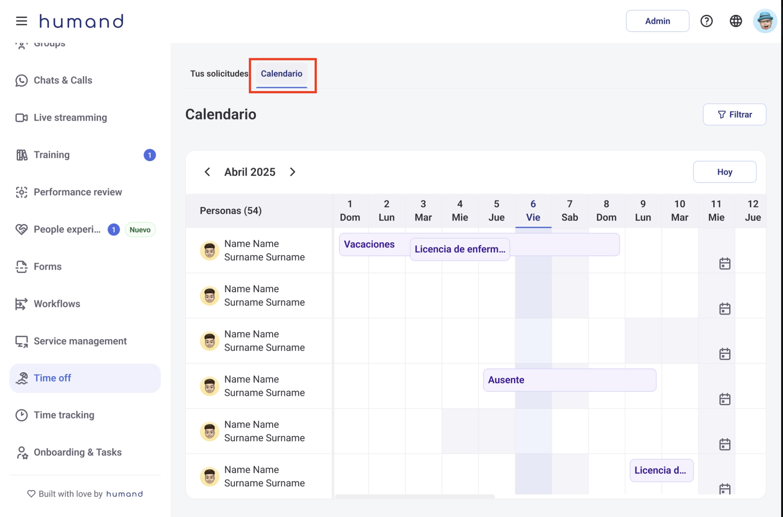This screenshot has width=783, height=517.
Task: Open the Training section icon
Action: [x=22, y=154]
